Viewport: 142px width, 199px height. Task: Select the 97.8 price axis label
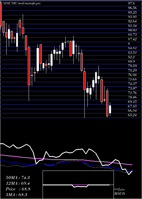131,3
